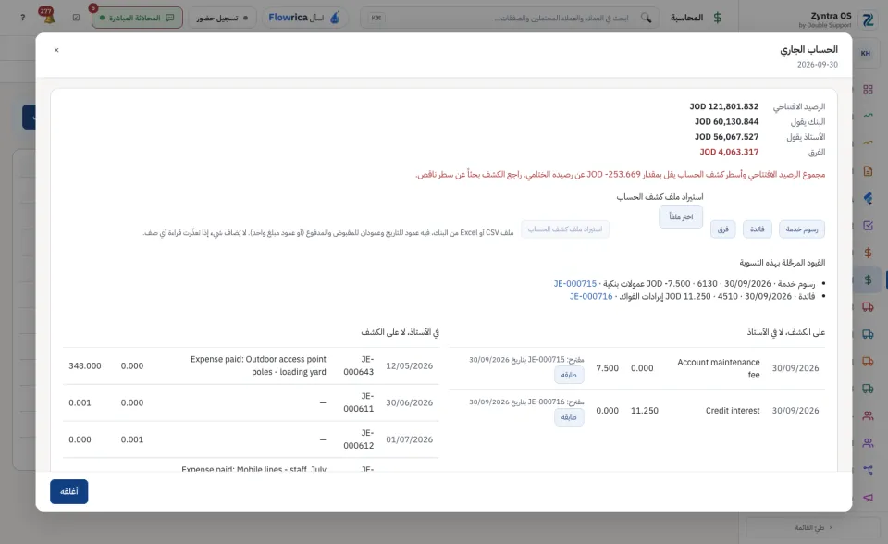The image size is (888, 544).
Task: Click the opening balance JOD 121,801.832
Action: tap(723, 106)
